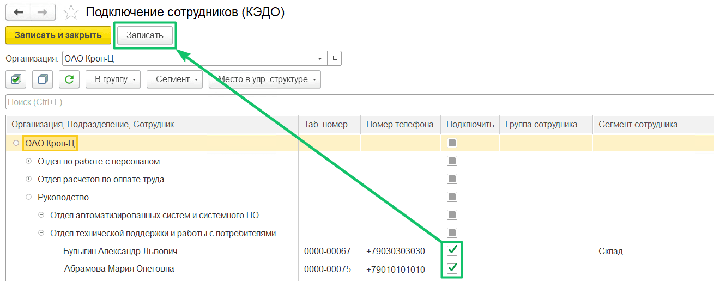Viewport: 714px width, 282px height.
Task: Click the uncheck all boxes icon
Action: pyautogui.click(x=43, y=79)
